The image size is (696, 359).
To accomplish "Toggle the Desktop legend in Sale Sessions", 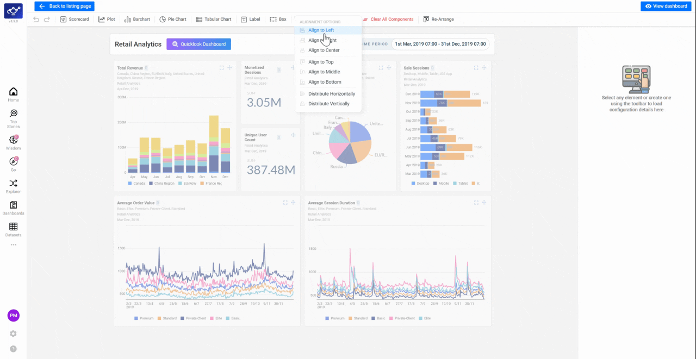I will coord(420,184).
